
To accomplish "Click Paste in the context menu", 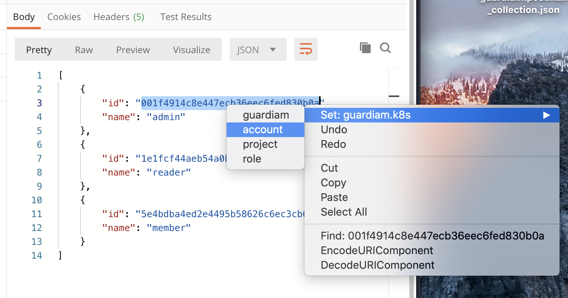I will pos(334,197).
